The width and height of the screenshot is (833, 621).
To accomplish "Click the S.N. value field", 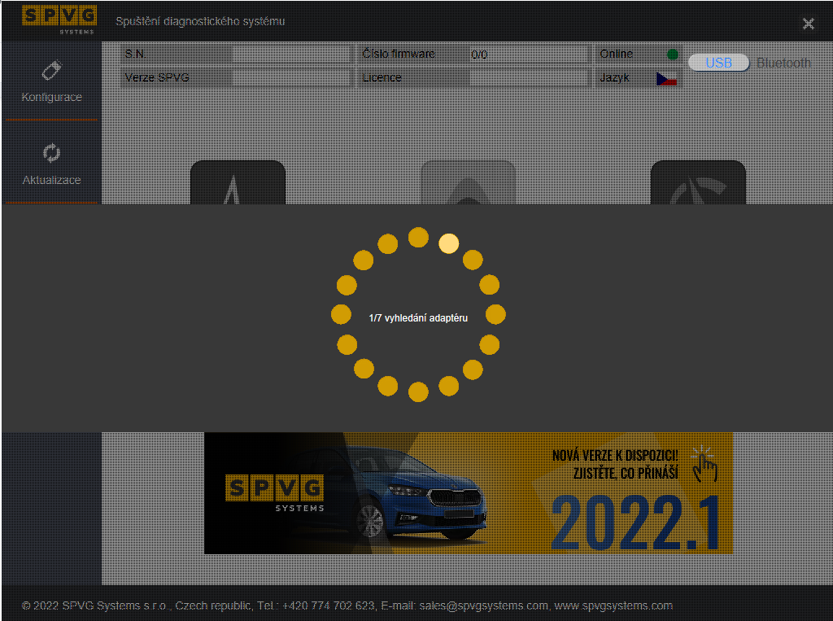I will point(292,54).
